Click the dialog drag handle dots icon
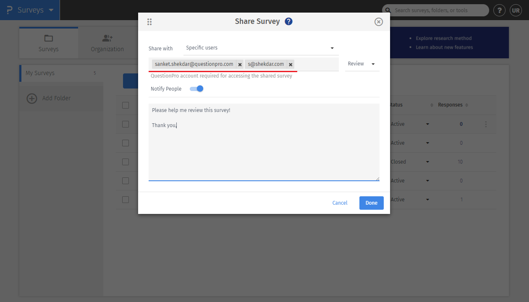 pos(149,22)
